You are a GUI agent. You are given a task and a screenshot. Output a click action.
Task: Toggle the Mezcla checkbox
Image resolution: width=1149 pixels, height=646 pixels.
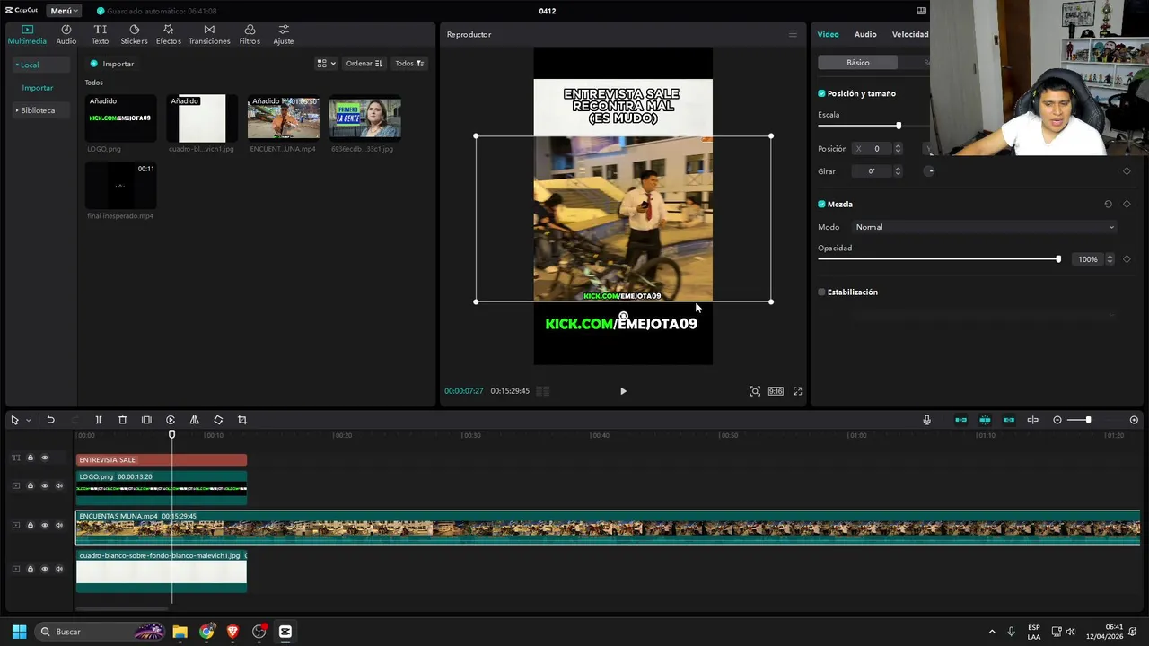(x=821, y=205)
